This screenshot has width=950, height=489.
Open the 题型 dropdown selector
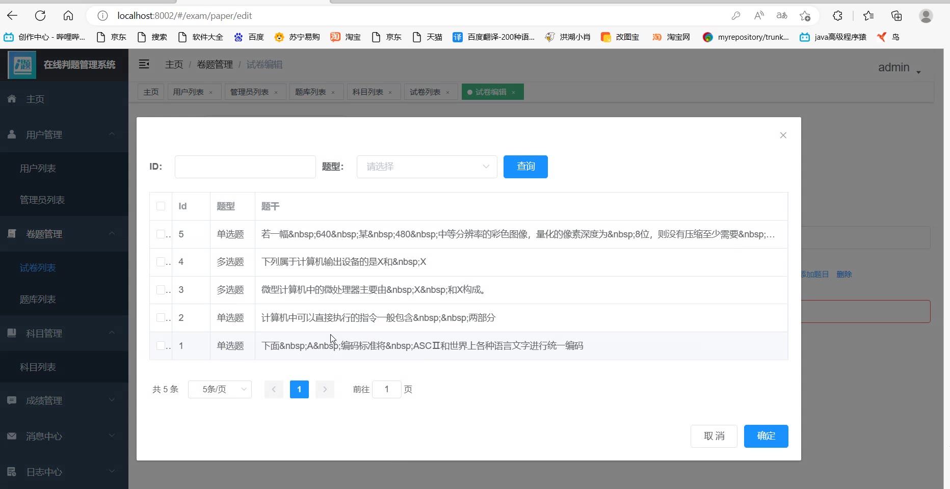427,167
